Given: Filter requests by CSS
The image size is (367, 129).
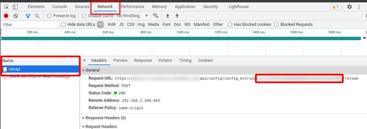Looking at the screenshot, I should [131, 25].
